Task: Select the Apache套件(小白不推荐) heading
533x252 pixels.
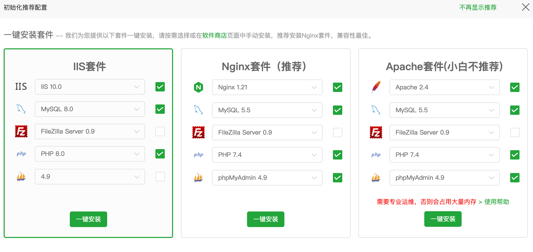Action: click(x=444, y=67)
